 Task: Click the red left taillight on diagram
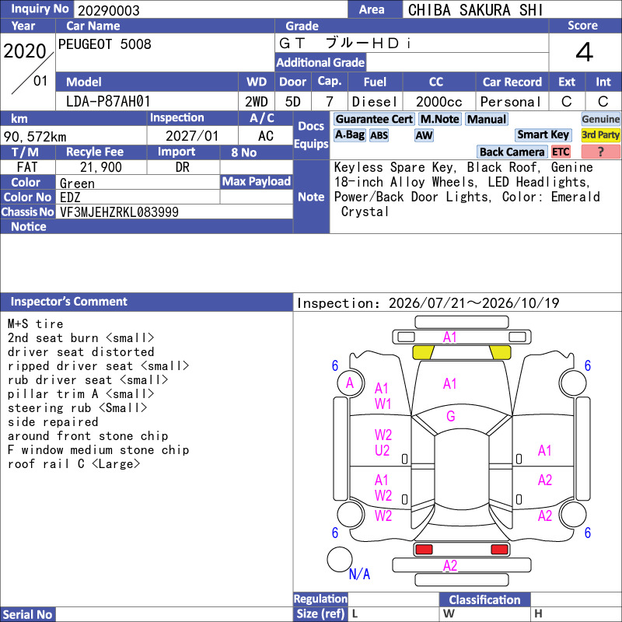(x=424, y=550)
